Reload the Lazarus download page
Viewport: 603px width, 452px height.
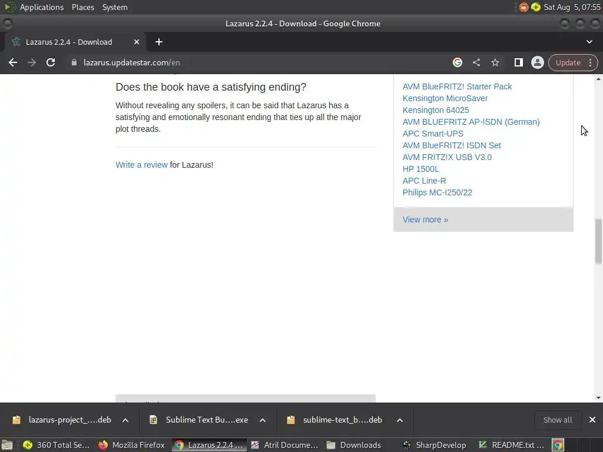click(x=51, y=62)
